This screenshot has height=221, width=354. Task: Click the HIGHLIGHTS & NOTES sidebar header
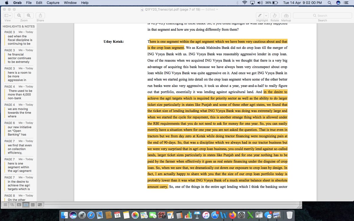tap(19, 26)
